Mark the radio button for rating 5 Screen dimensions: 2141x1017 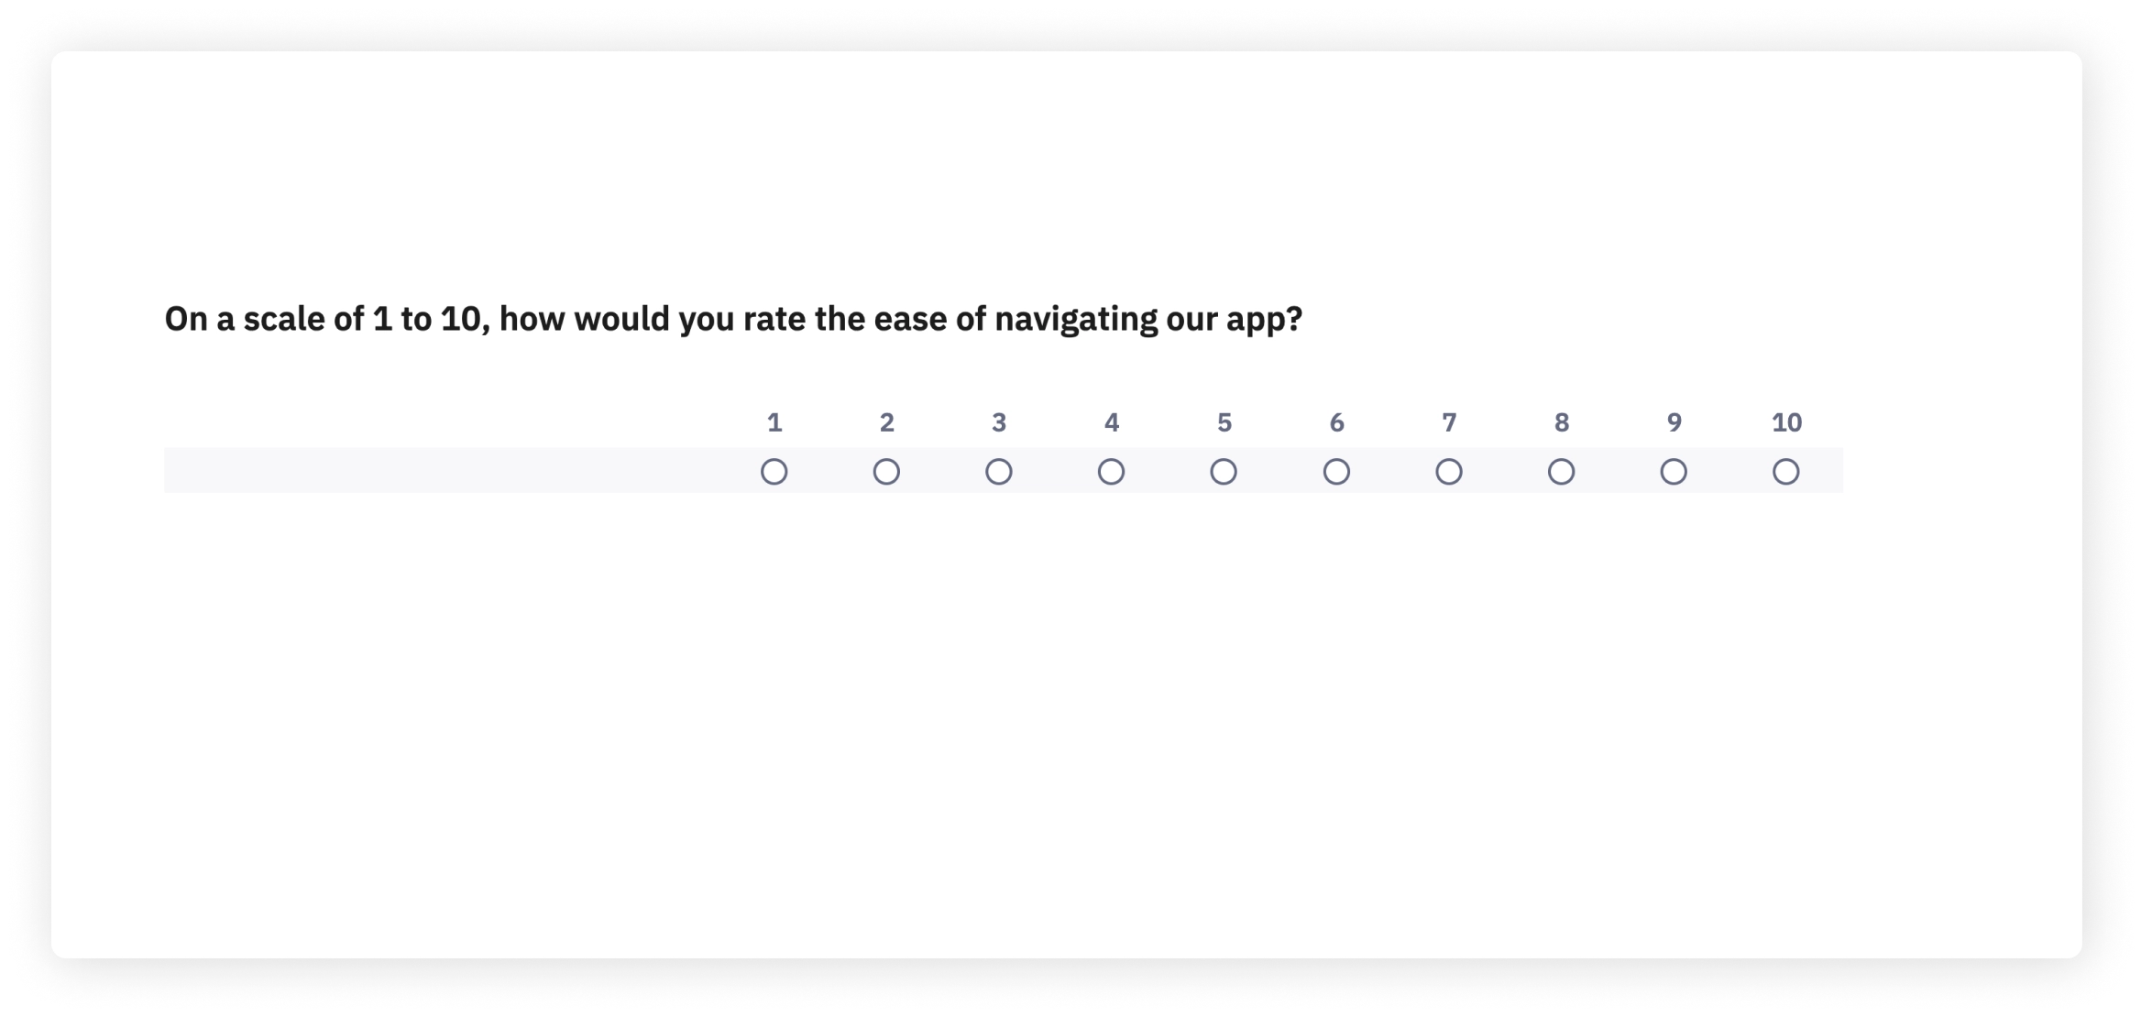[1224, 472]
